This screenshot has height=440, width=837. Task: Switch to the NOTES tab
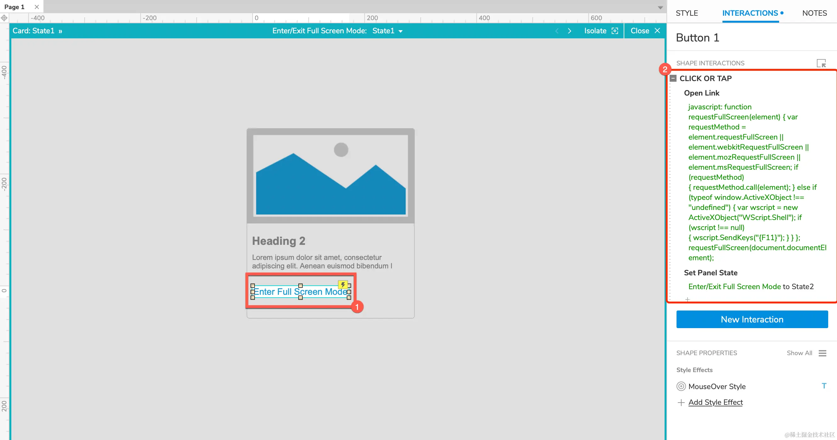point(814,13)
